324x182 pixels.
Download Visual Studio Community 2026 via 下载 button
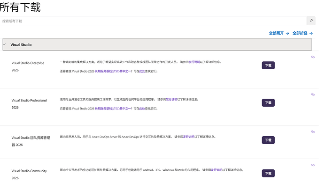click(x=268, y=174)
